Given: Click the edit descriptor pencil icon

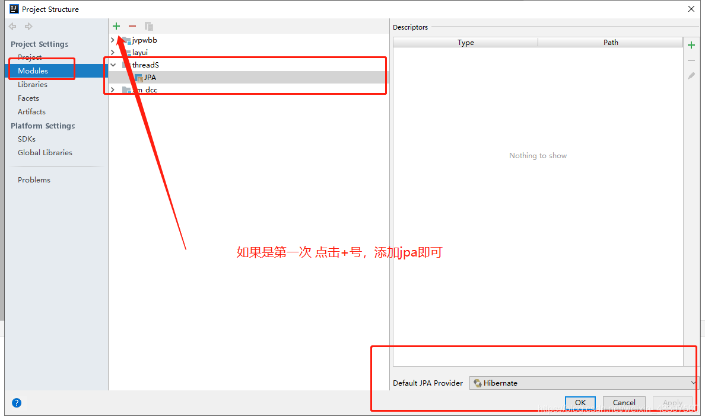Looking at the screenshot, I should tap(691, 76).
